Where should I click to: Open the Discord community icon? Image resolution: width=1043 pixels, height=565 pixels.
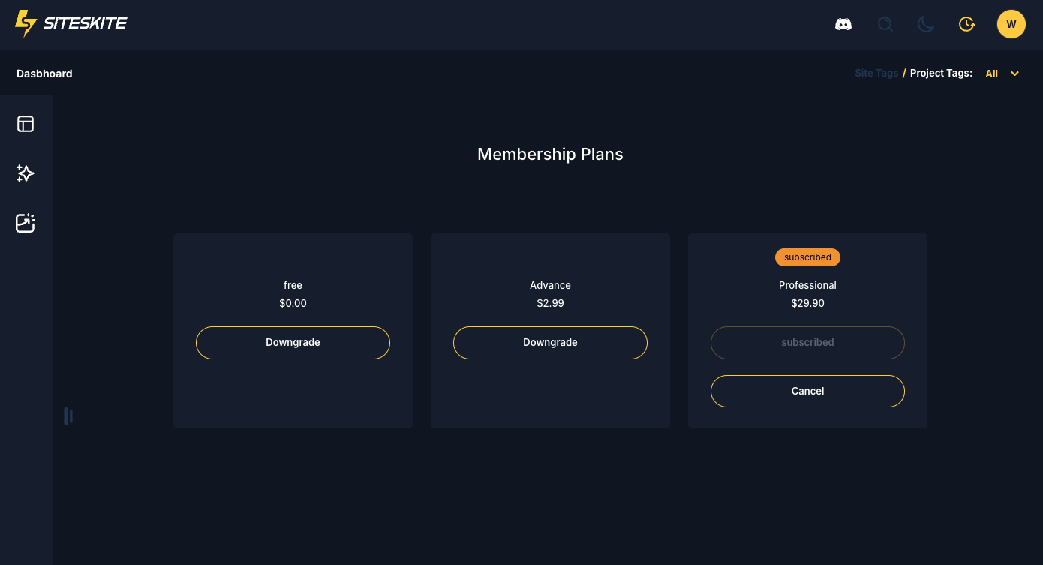(843, 24)
